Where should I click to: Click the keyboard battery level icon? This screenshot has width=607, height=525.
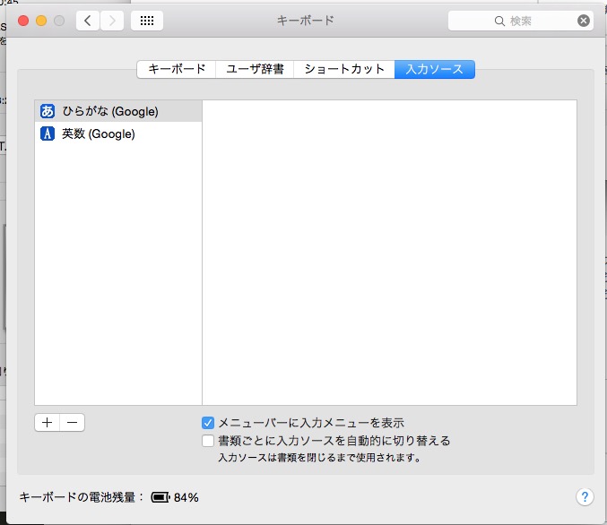[x=160, y=496]
